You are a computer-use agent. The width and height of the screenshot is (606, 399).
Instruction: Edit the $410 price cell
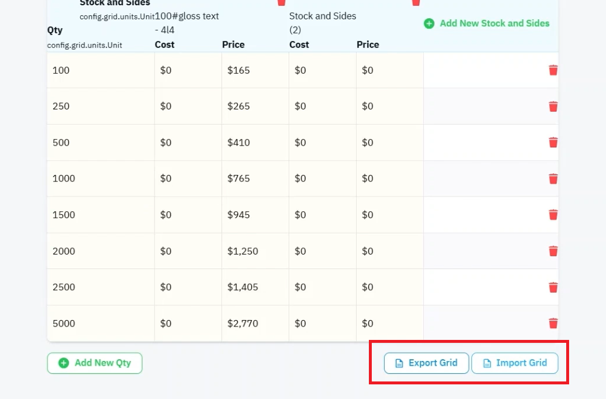pos(255,143)
